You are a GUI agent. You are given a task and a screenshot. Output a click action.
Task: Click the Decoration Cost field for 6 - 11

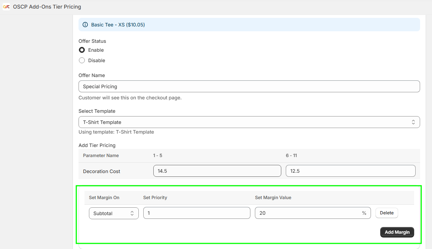[350, 171]
